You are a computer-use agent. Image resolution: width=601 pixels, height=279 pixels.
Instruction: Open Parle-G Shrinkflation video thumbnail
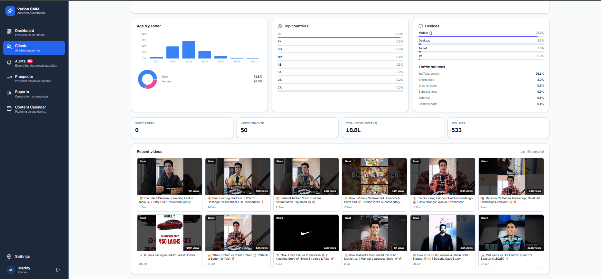click(306, 176)
